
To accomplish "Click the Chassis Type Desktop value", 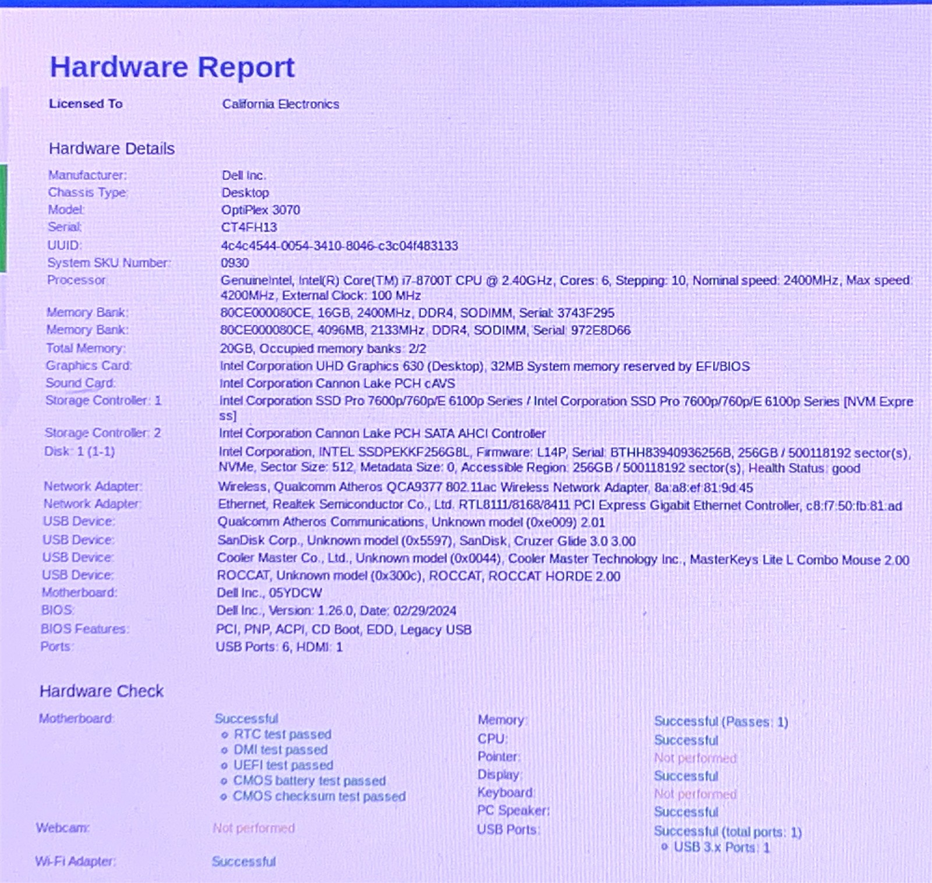I will 245,193.
